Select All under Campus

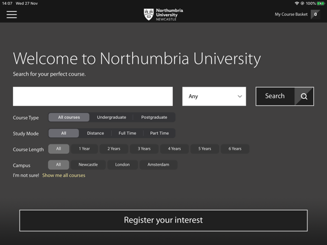[59, 165]
